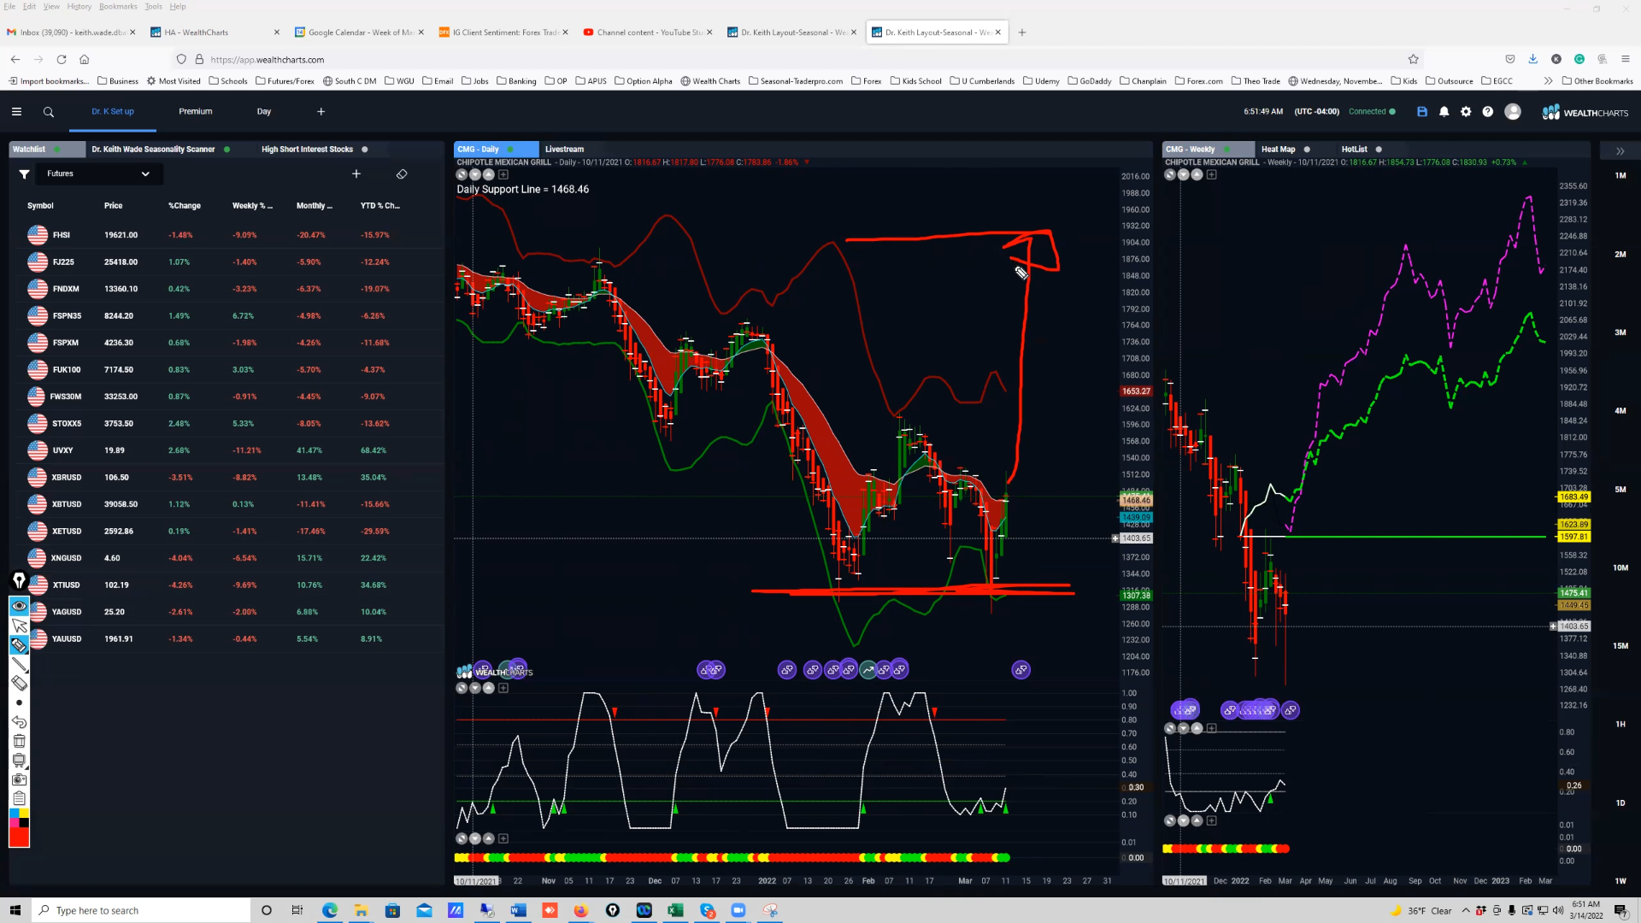Switch to the Day workspace tab

click(x=264, y=112)
